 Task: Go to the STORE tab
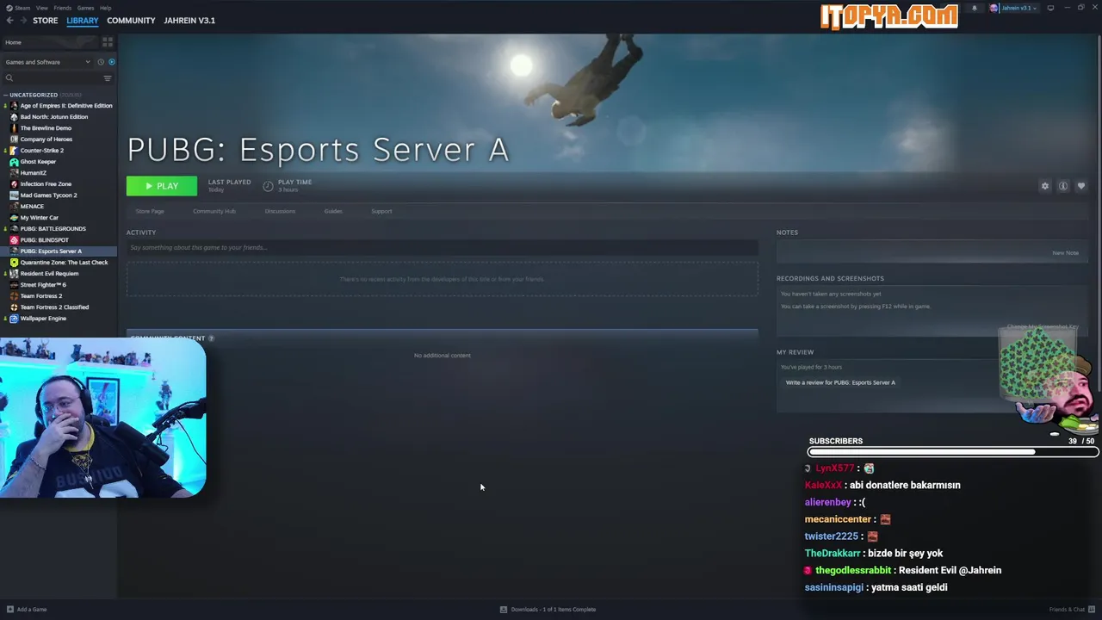(46, 21)
